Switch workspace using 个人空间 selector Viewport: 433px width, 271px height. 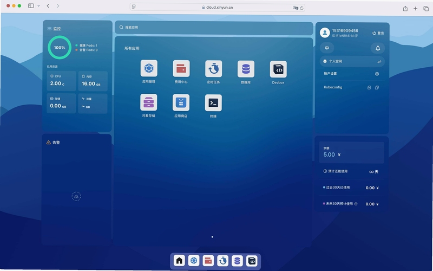point(352,61)
